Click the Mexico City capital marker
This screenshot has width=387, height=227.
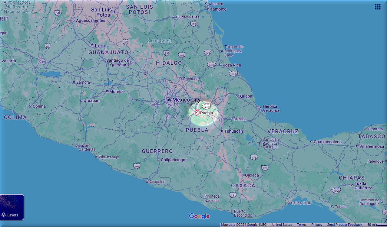coord(170,100)
